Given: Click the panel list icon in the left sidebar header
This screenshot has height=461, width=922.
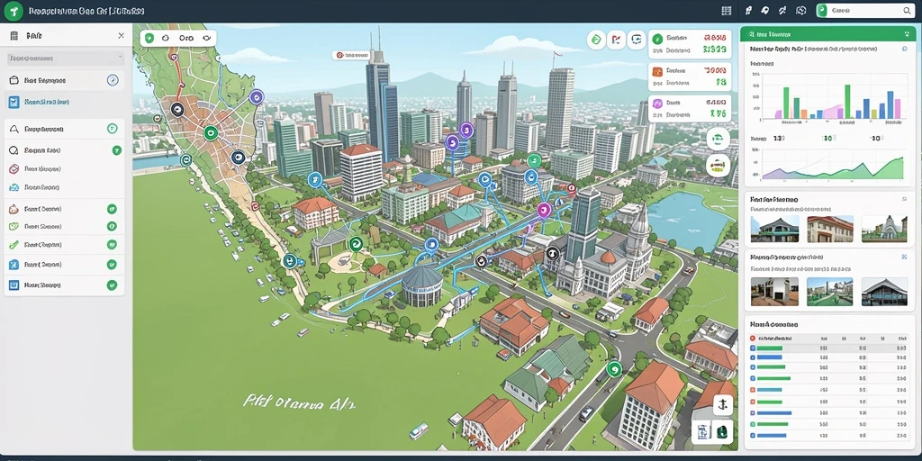Looking at the screenshot, I should coord(14,36).
